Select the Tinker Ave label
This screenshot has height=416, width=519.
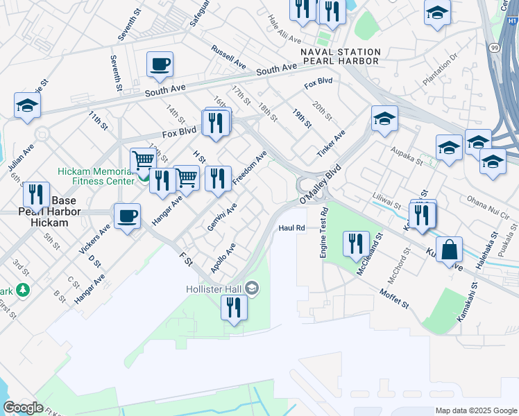[x=331, y=144]
